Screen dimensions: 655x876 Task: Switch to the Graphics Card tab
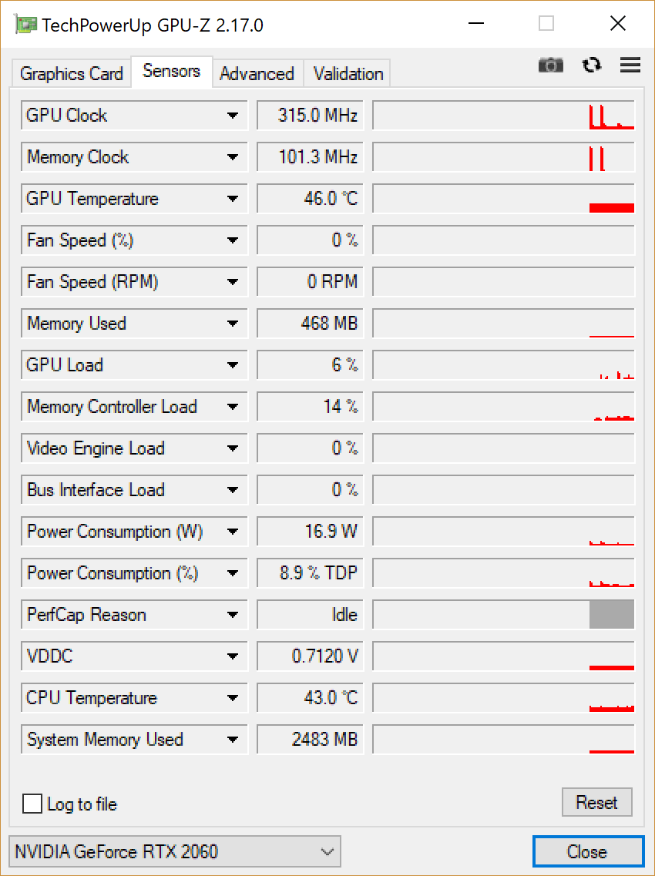pyautogui.click(x=70, y=72)
